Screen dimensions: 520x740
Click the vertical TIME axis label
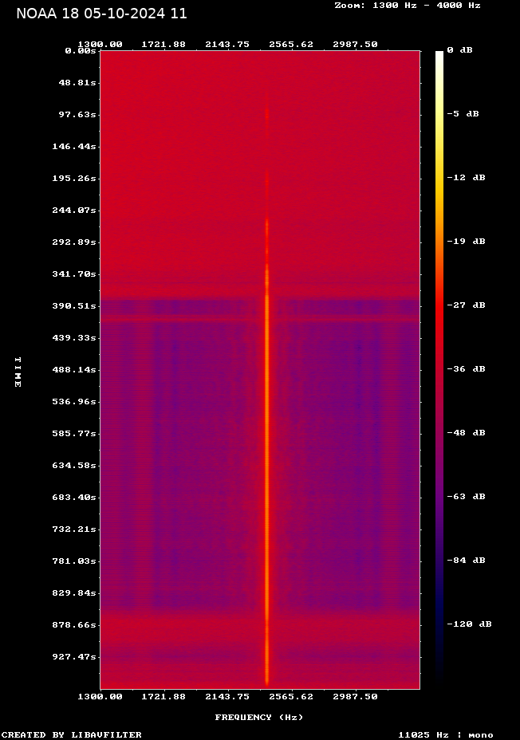coord(17,372)
